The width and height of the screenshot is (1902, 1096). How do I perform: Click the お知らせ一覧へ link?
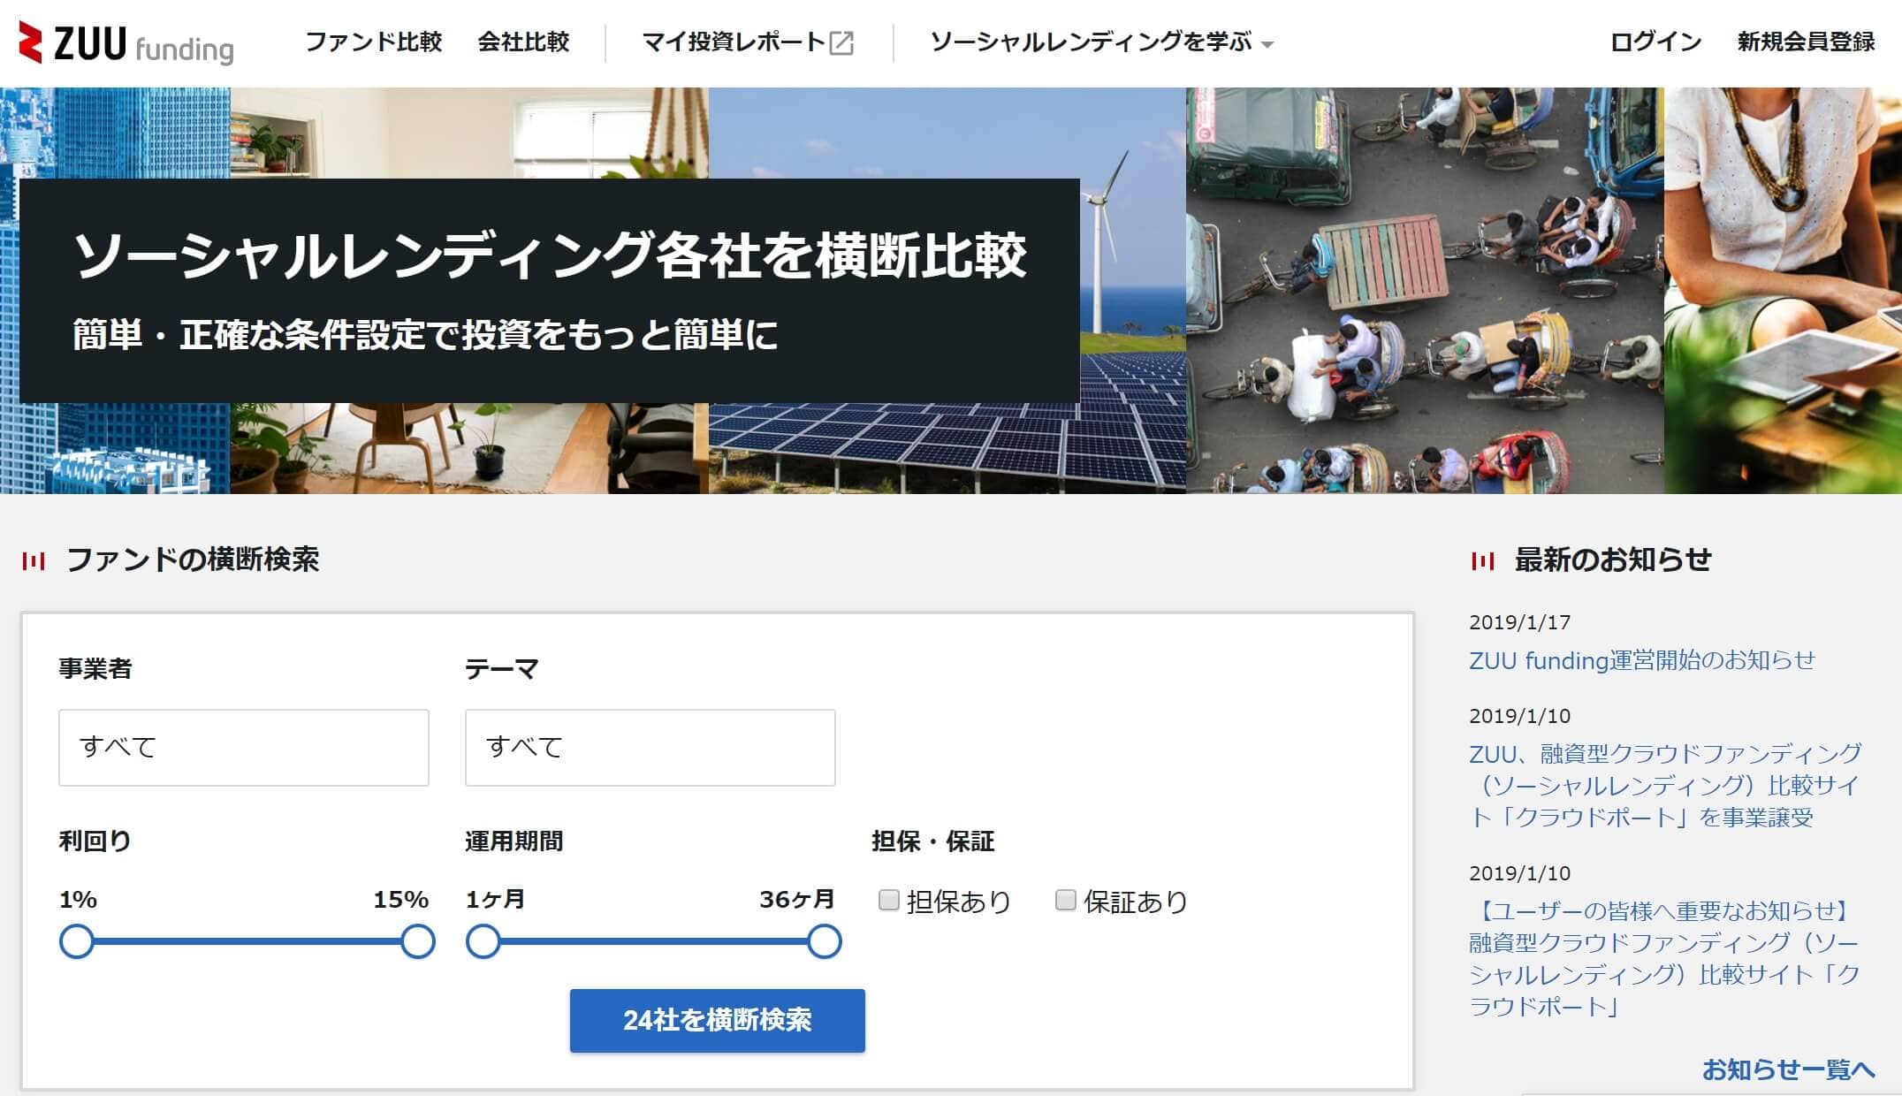[x=1788, y=1069]
